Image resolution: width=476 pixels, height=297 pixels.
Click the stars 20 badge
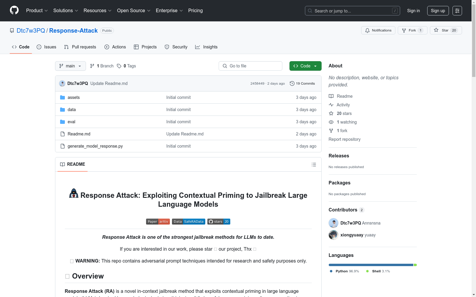click(219, 222)
